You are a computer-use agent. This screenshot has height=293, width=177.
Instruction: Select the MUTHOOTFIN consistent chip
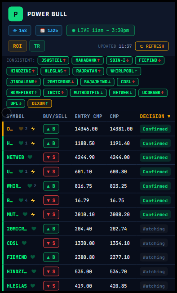click(x=88, y=93)
